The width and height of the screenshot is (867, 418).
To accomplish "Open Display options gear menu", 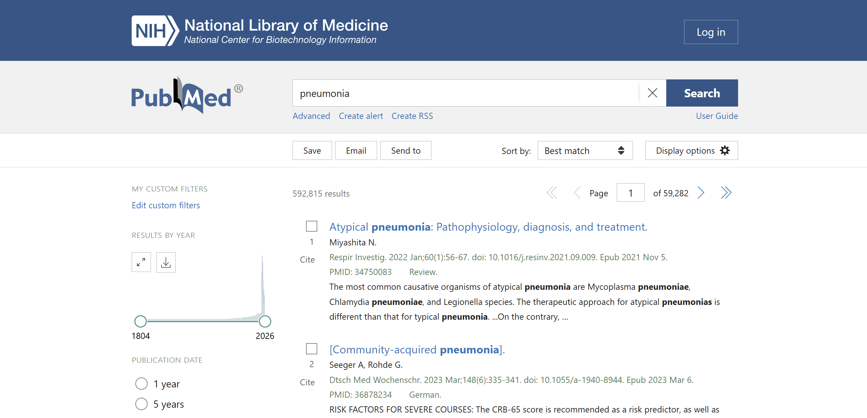I will pos(691,151).
